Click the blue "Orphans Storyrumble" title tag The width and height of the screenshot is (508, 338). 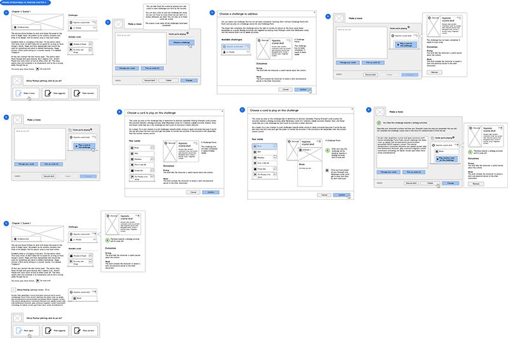(27, 4)
